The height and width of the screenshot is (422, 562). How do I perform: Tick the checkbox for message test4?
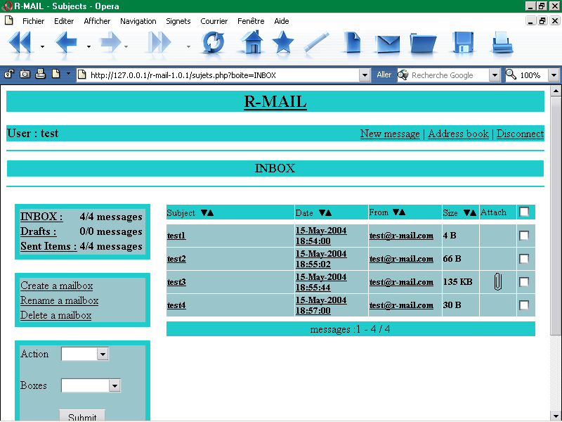click(x=524, y=305)
